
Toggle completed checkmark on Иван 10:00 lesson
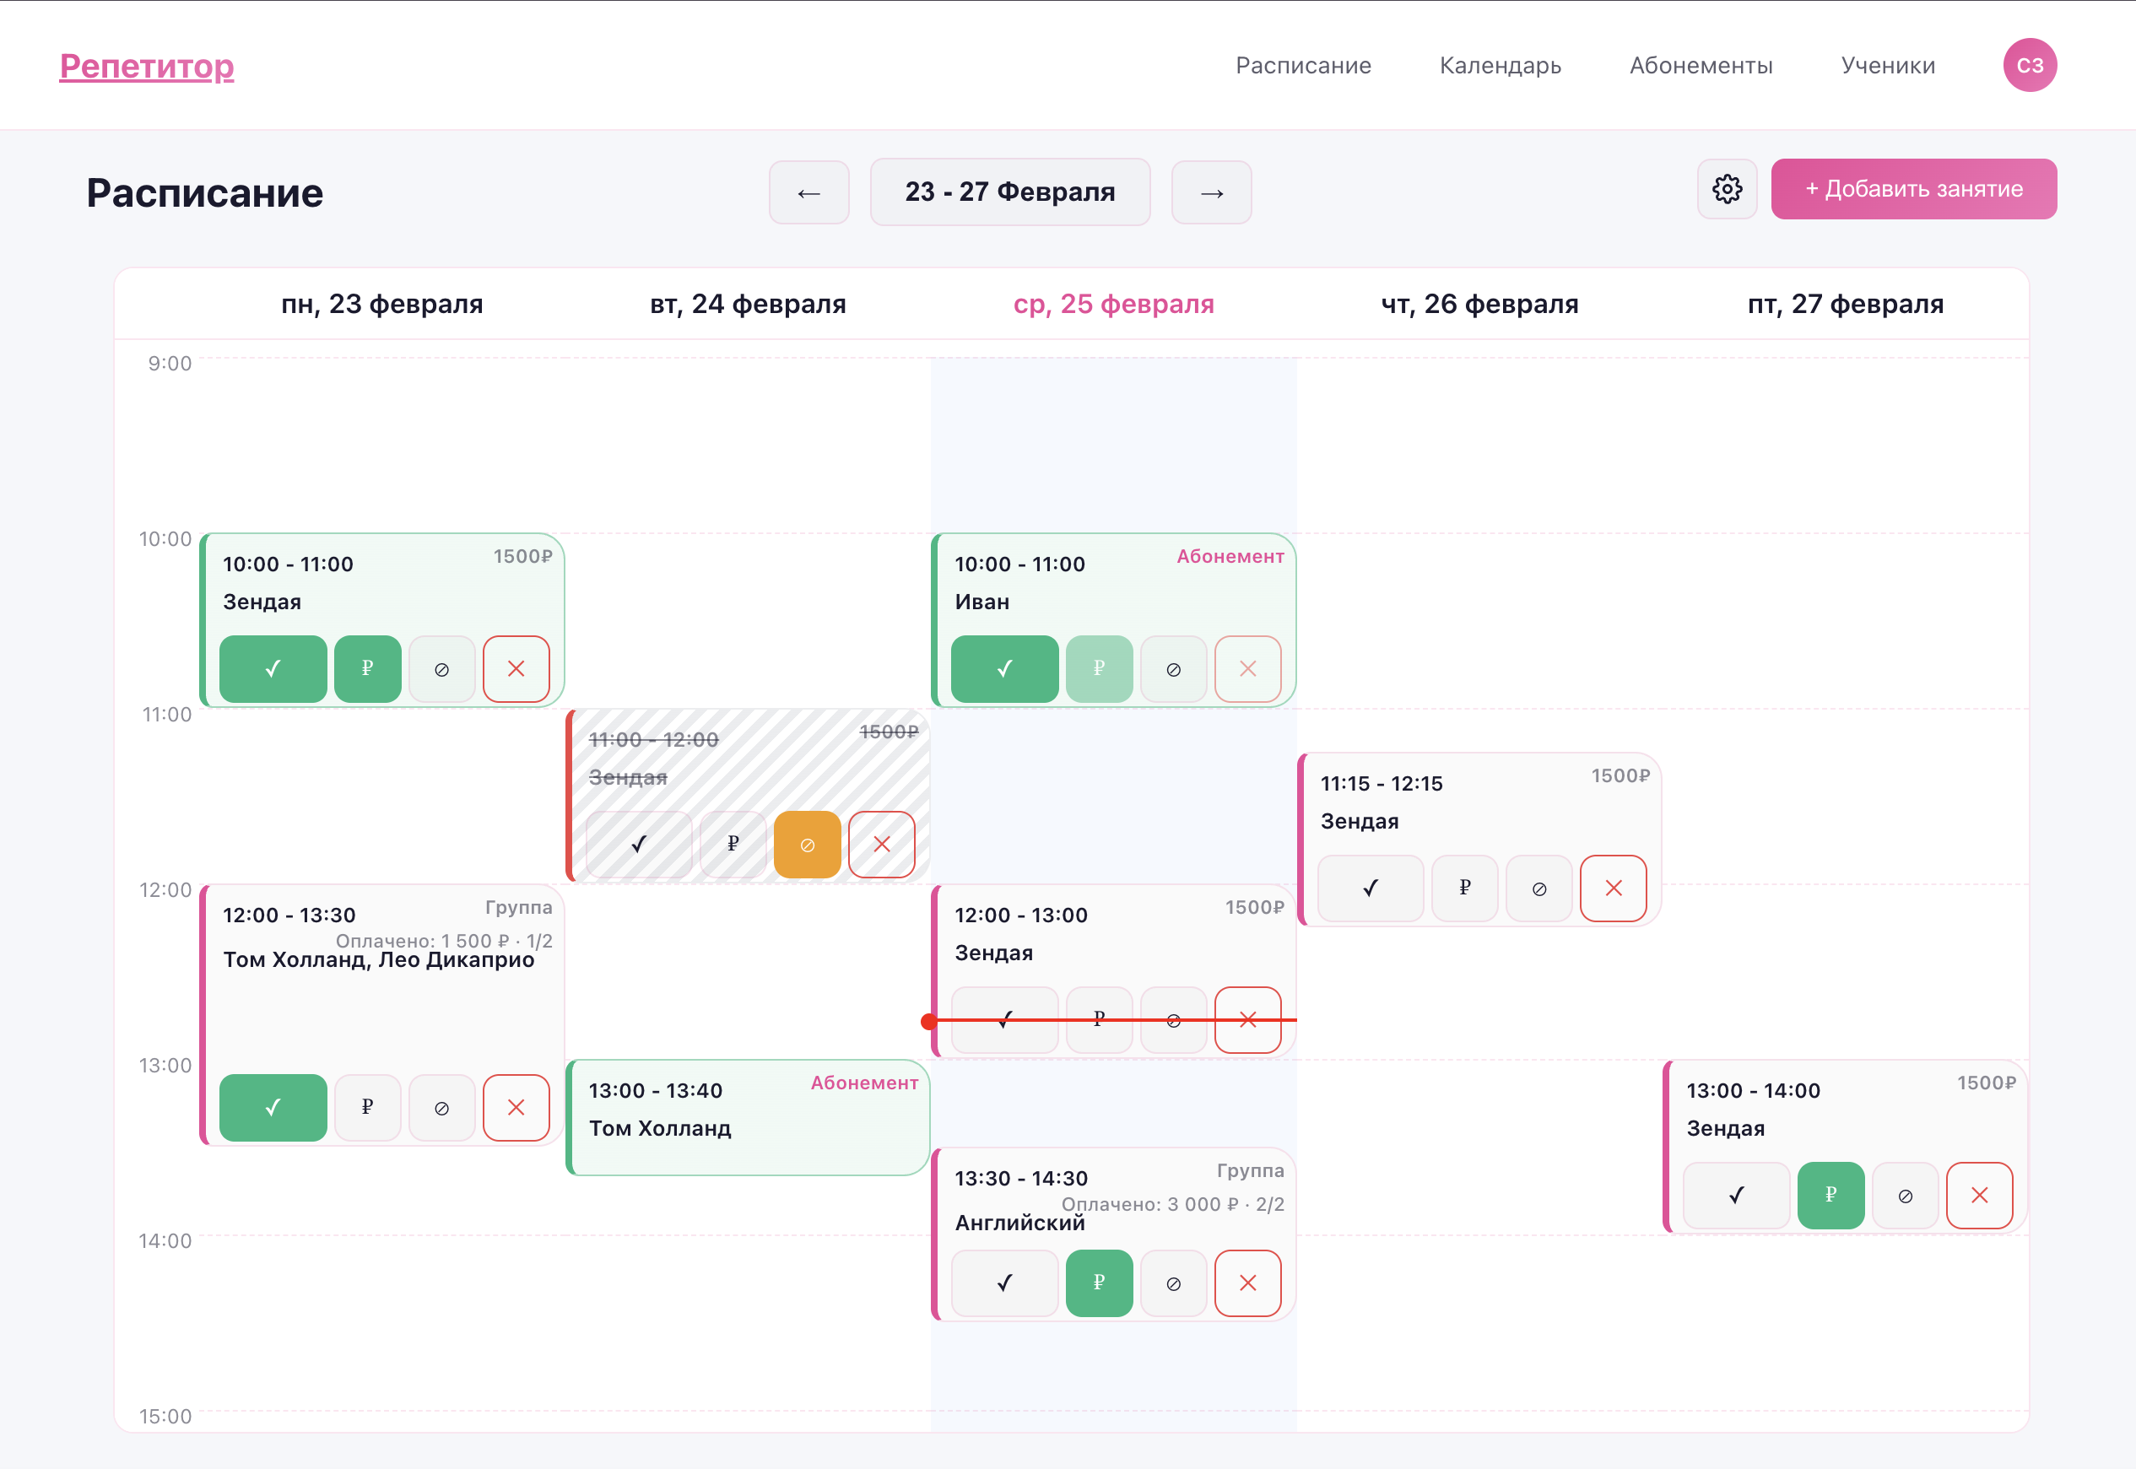1003,669
